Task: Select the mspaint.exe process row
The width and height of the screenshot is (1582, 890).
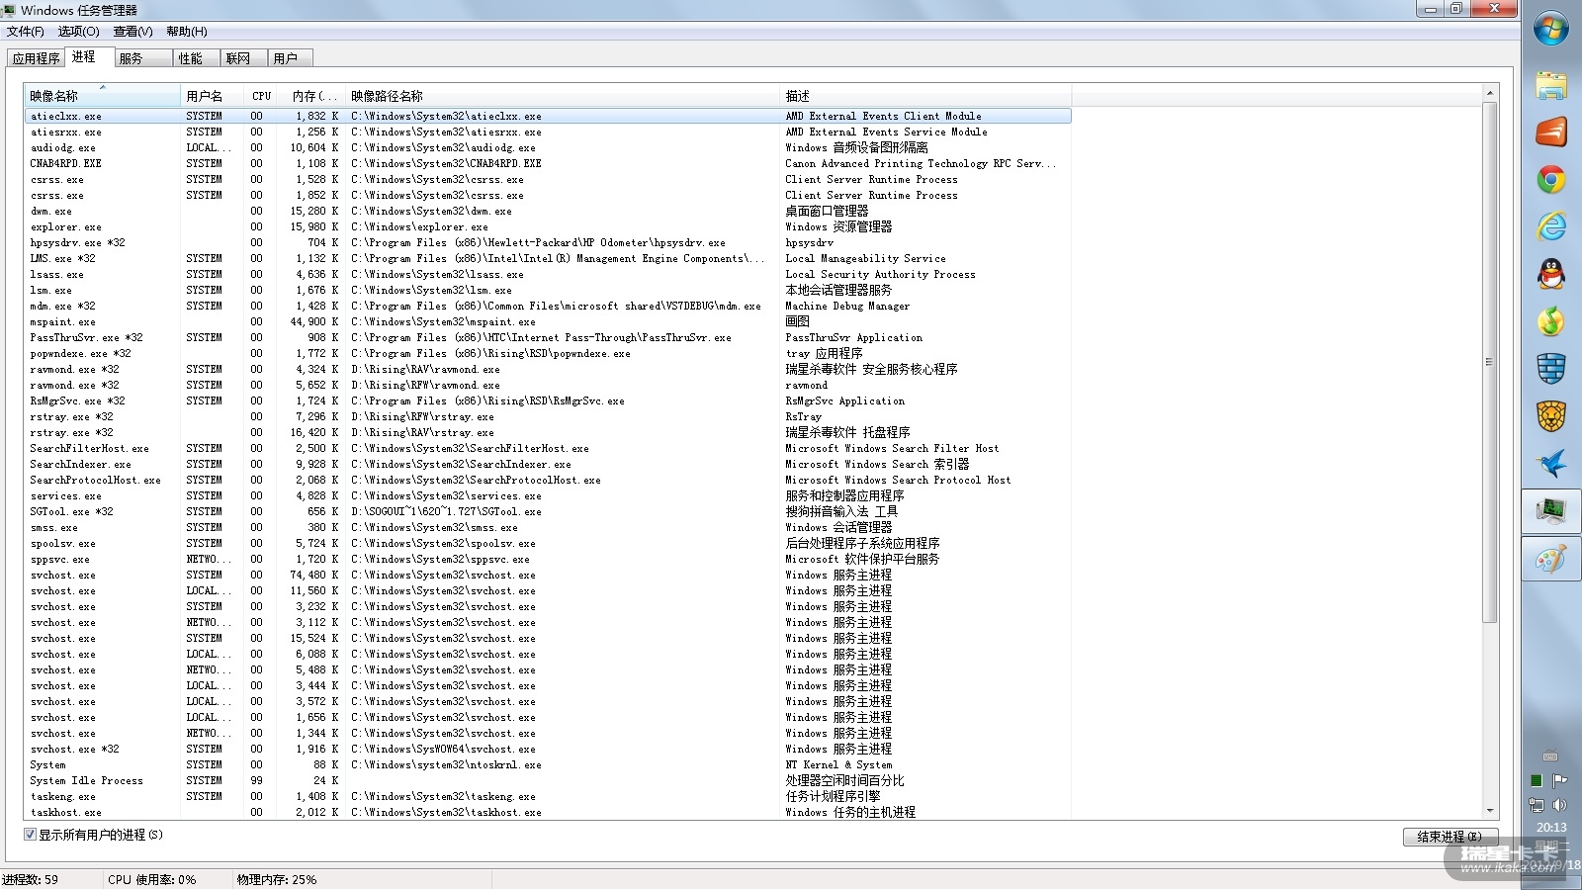Action: (548, 321)
